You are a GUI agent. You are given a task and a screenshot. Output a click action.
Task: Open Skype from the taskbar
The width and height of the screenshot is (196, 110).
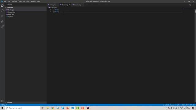(62, 108)
